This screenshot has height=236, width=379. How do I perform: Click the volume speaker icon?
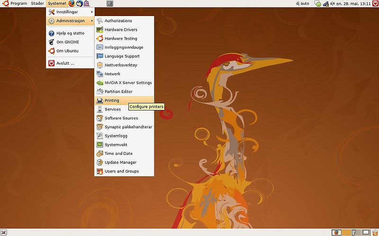point(333,4)
